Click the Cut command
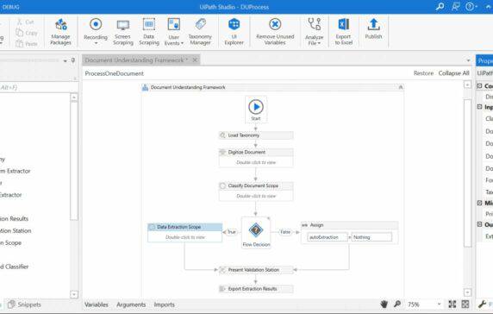This screenshot has height=314, width=493. tap(26, 22)
